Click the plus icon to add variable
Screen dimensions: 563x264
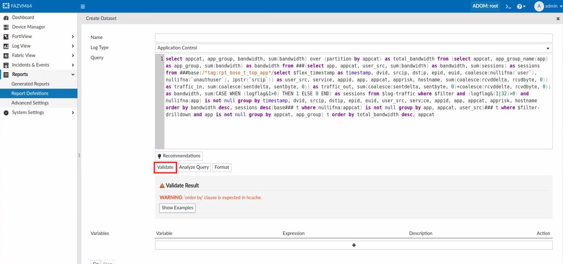tap(354, 245)
